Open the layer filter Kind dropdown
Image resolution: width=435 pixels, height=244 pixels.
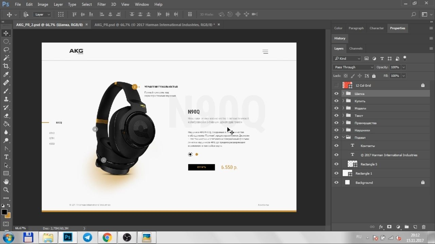click(347, 59)
